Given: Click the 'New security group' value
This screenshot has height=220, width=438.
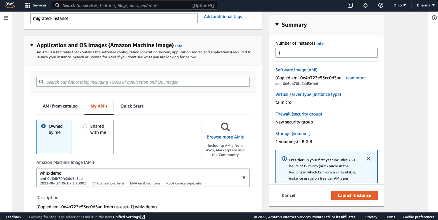Looking at the screenshot, I should (294, 122).
